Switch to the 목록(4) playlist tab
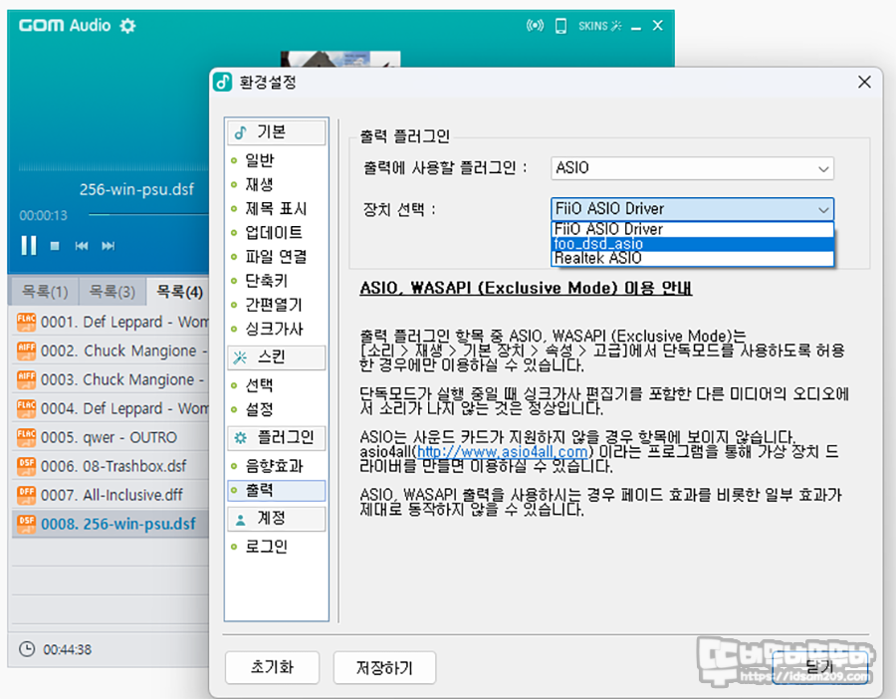The image size is (896, 699). click(x=179, y=292)
